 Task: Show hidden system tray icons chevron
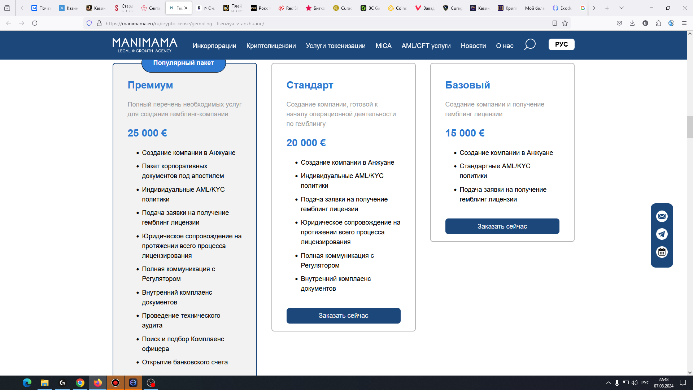(608, 383)
